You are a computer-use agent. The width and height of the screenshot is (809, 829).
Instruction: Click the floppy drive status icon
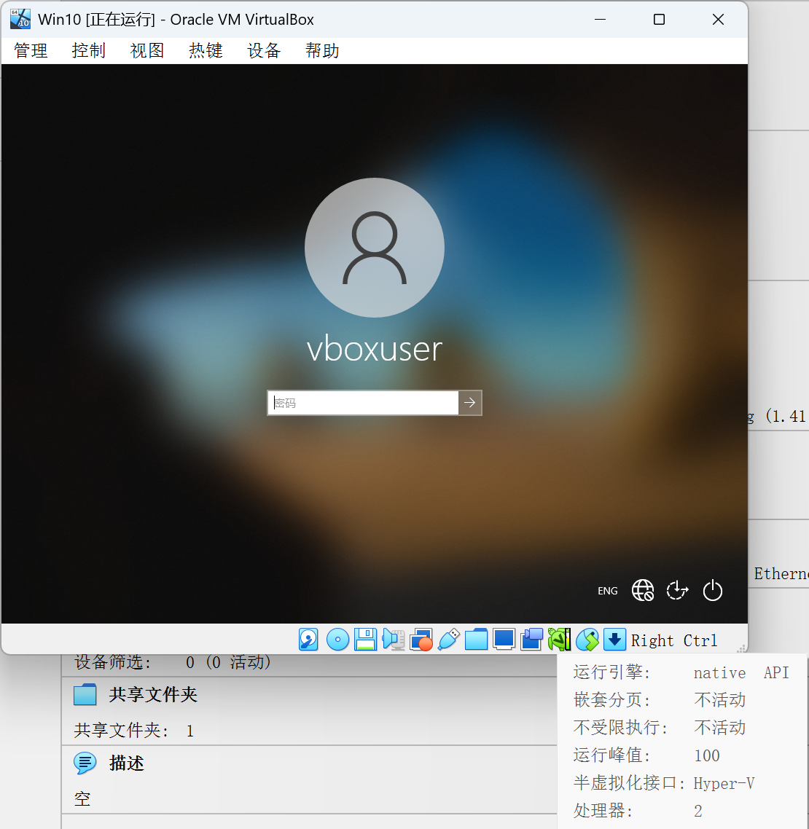(365, 639)
